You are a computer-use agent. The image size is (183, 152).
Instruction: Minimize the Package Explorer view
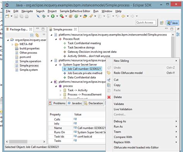[37, 28]
